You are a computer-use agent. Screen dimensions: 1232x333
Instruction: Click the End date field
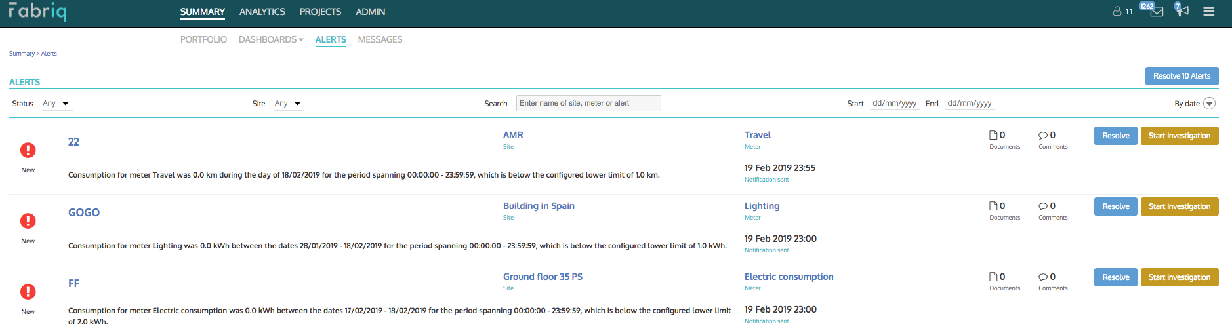(x=970, y=103)
